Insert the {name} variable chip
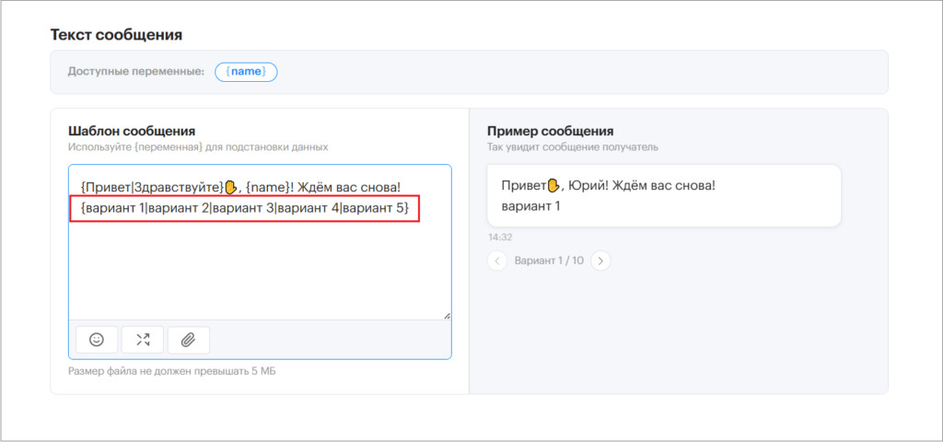943x442 pixels. [246, 72]
